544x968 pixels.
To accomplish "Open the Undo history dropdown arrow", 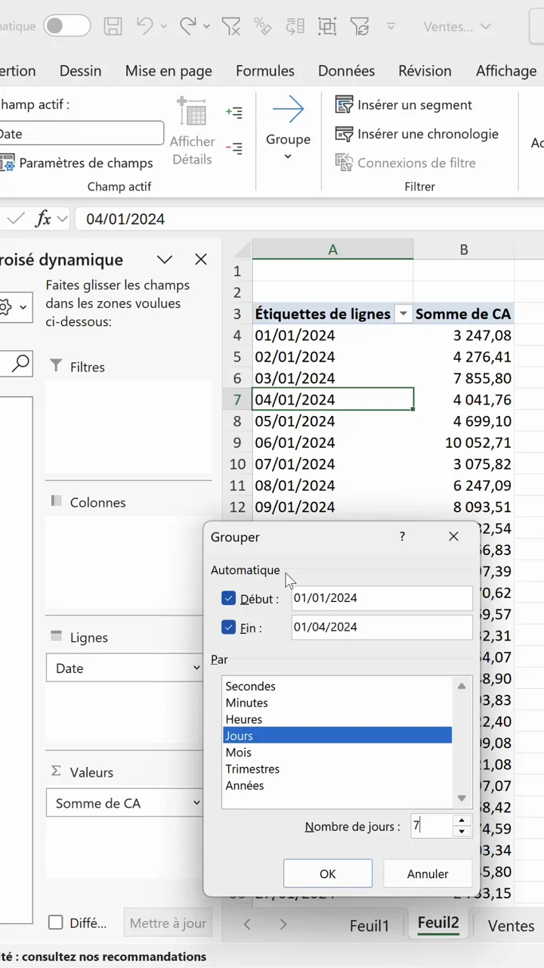I will (164, 26).
